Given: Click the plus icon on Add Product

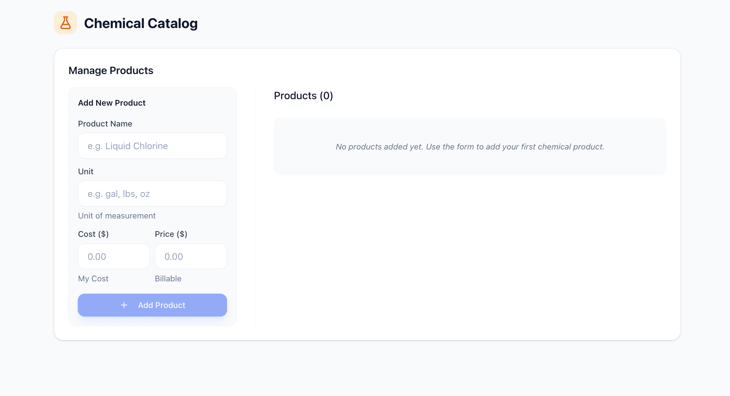Looking at the screenshot, I should [x=124, y=305].
